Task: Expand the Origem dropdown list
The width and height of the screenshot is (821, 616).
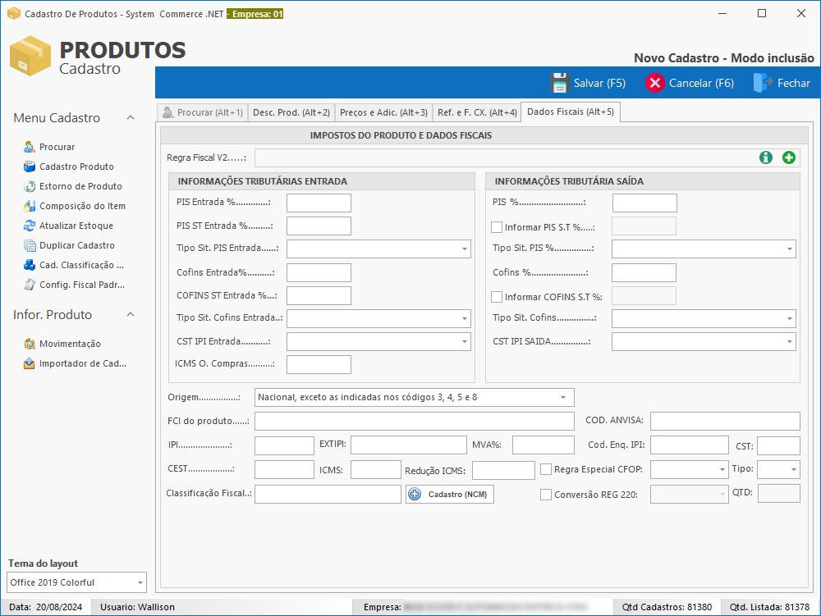Action: pos(563,398)
